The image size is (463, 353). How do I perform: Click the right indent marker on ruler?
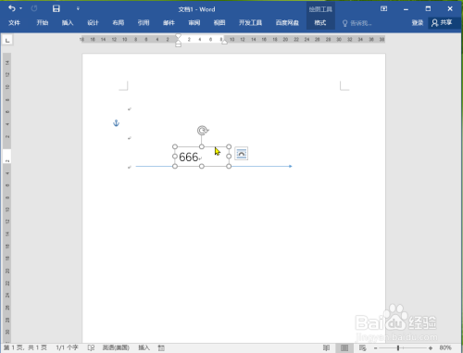click(x=224, y=42)
